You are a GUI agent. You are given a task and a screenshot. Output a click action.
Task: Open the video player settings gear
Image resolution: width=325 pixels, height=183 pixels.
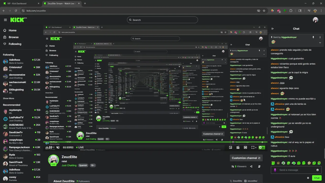(x=260, y=147)
